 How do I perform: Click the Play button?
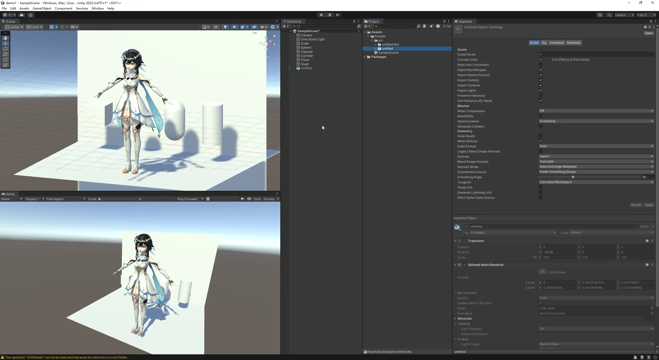click(321, 15)
